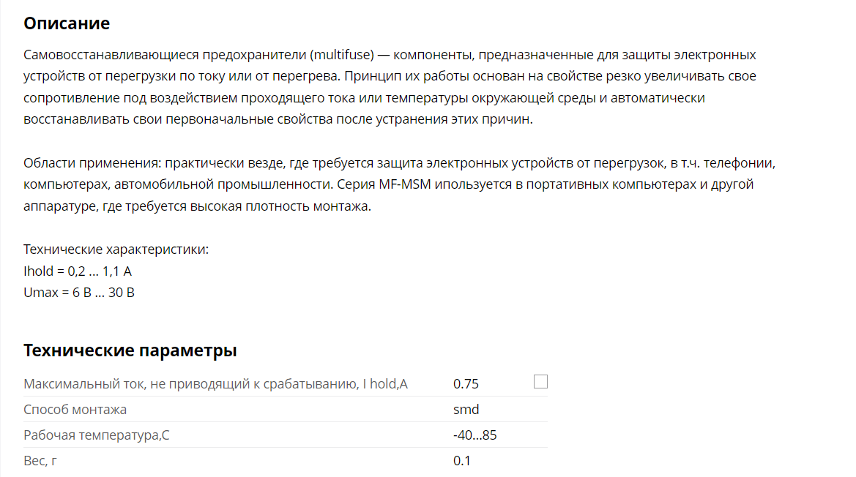Click the "Технические параметры" heading
Screen dimensions: 856x477
(x=130, y=350)
